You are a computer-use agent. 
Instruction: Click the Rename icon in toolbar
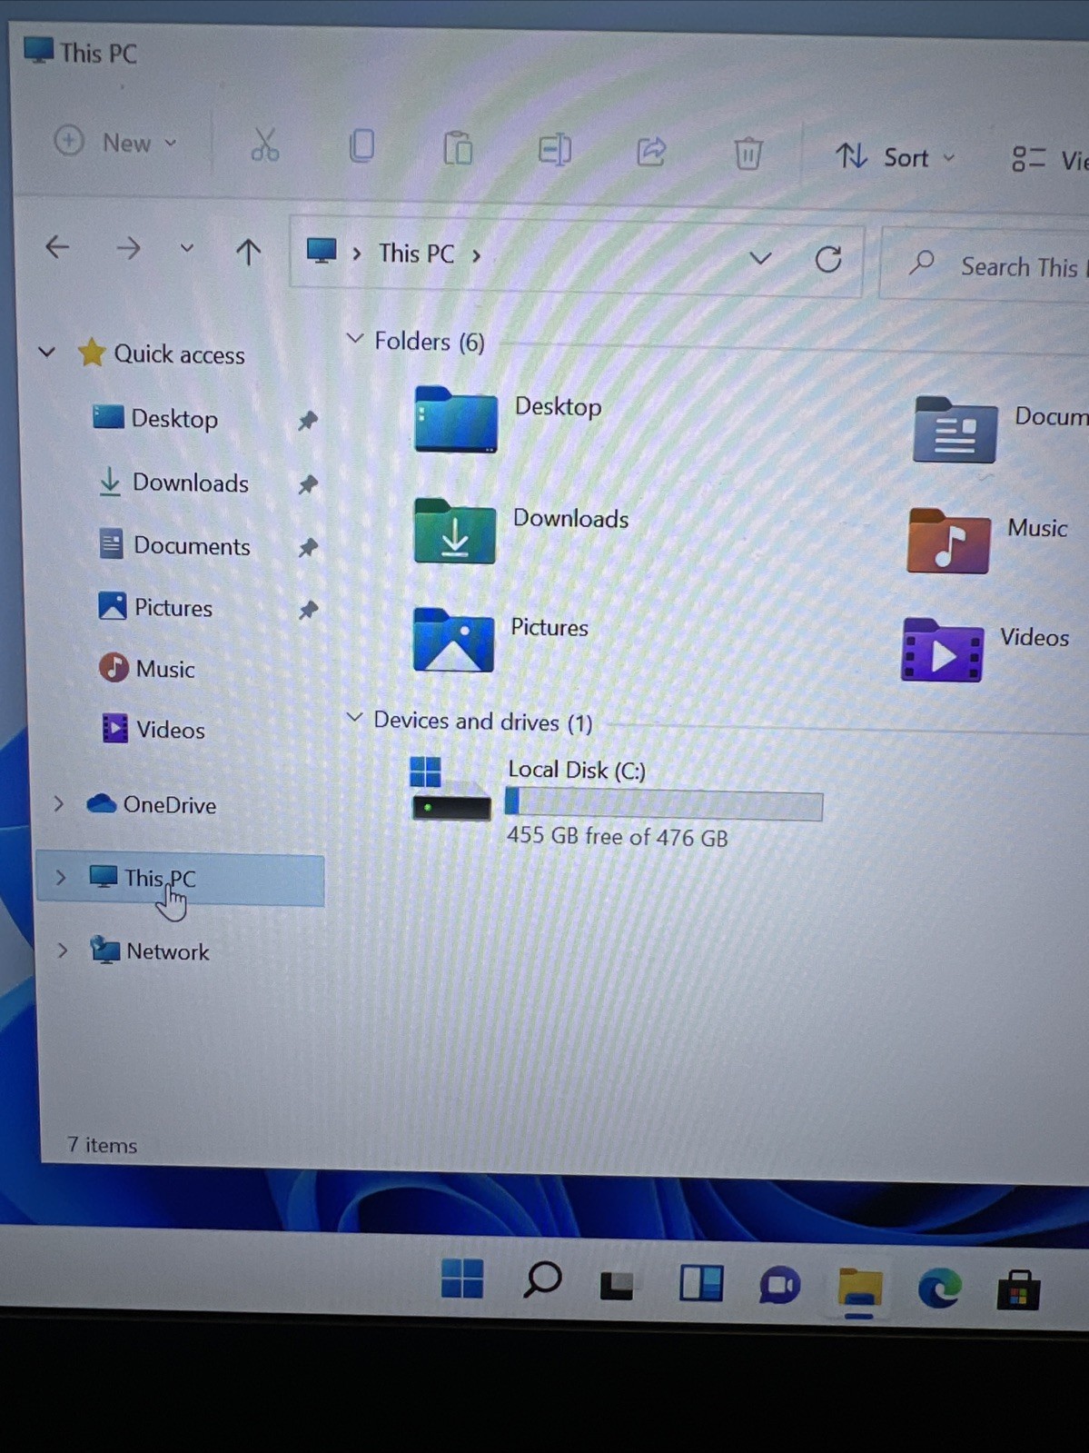(x=554, y=150)
